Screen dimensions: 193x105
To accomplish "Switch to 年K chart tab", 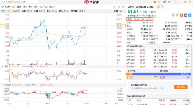I will coord(51,7).
